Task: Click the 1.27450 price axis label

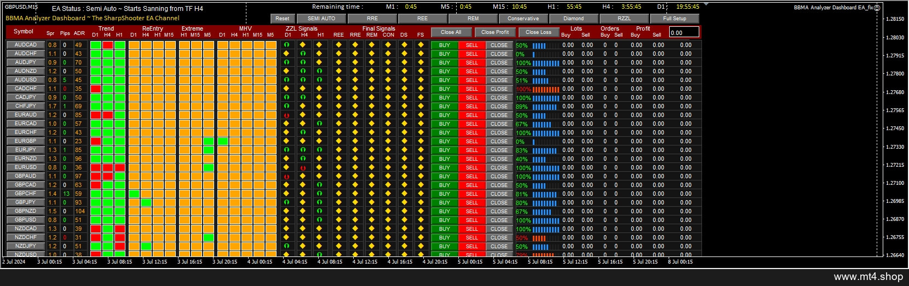Action: coord(895,129)
